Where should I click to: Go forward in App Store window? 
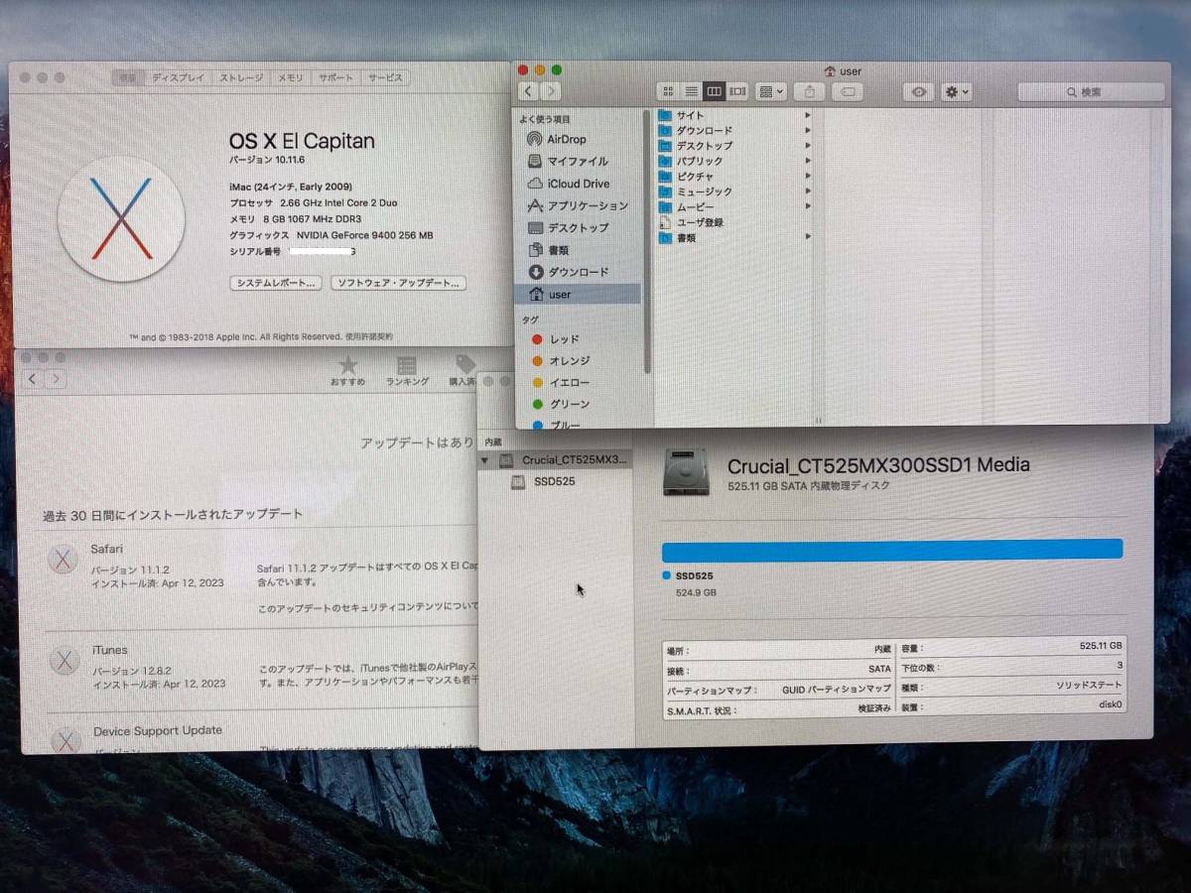56,379
